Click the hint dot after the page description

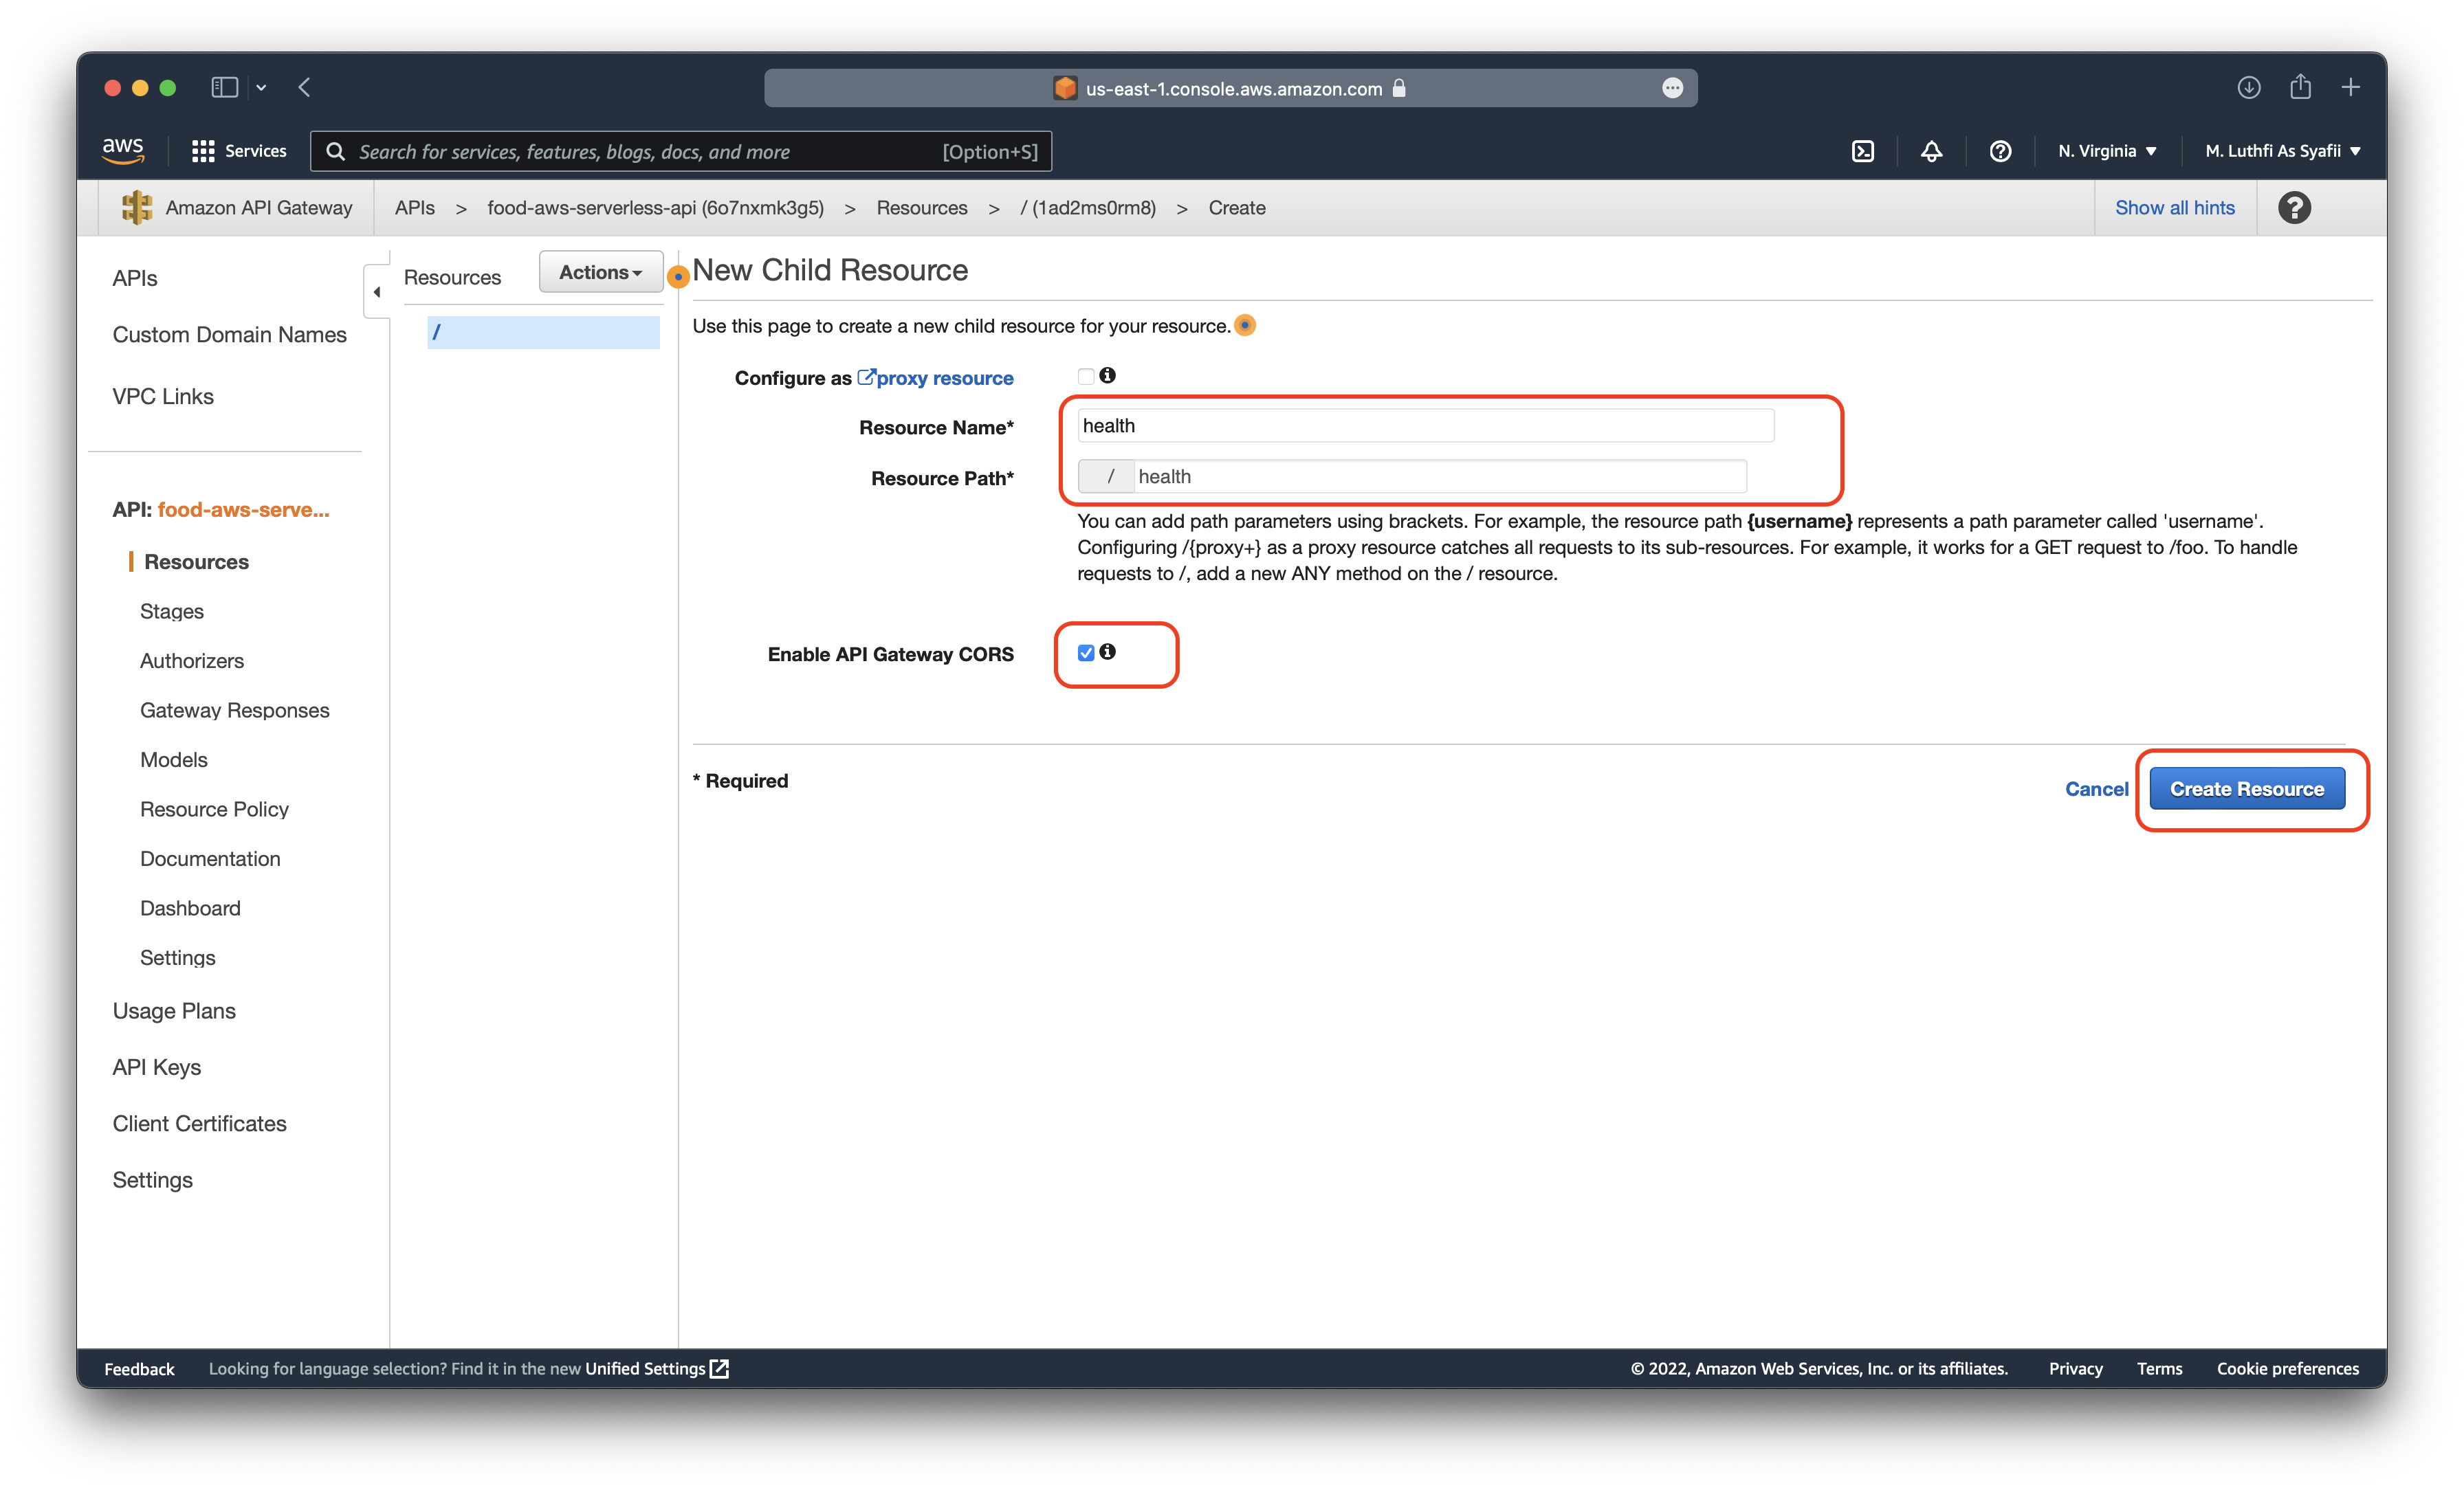tap(1245, 325)
